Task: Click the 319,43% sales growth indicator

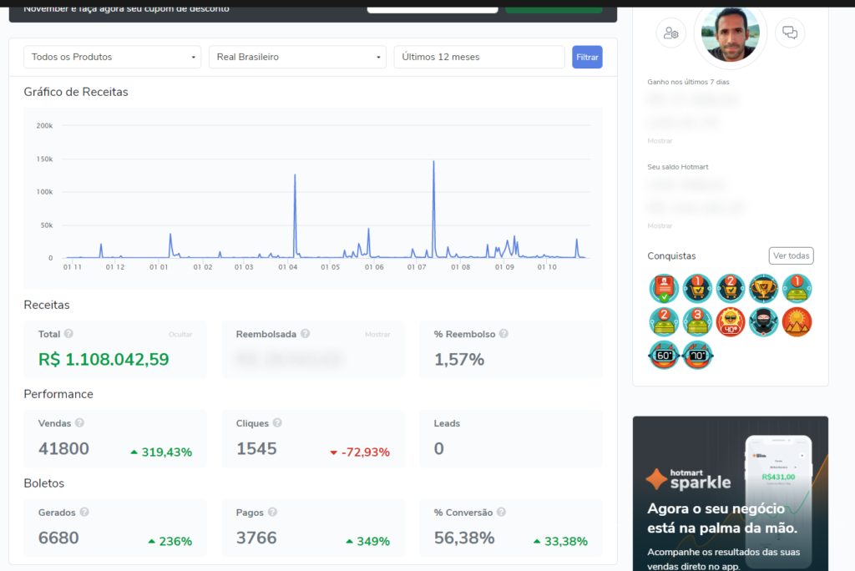Action: pyautogui.click(x=161, y=452)
